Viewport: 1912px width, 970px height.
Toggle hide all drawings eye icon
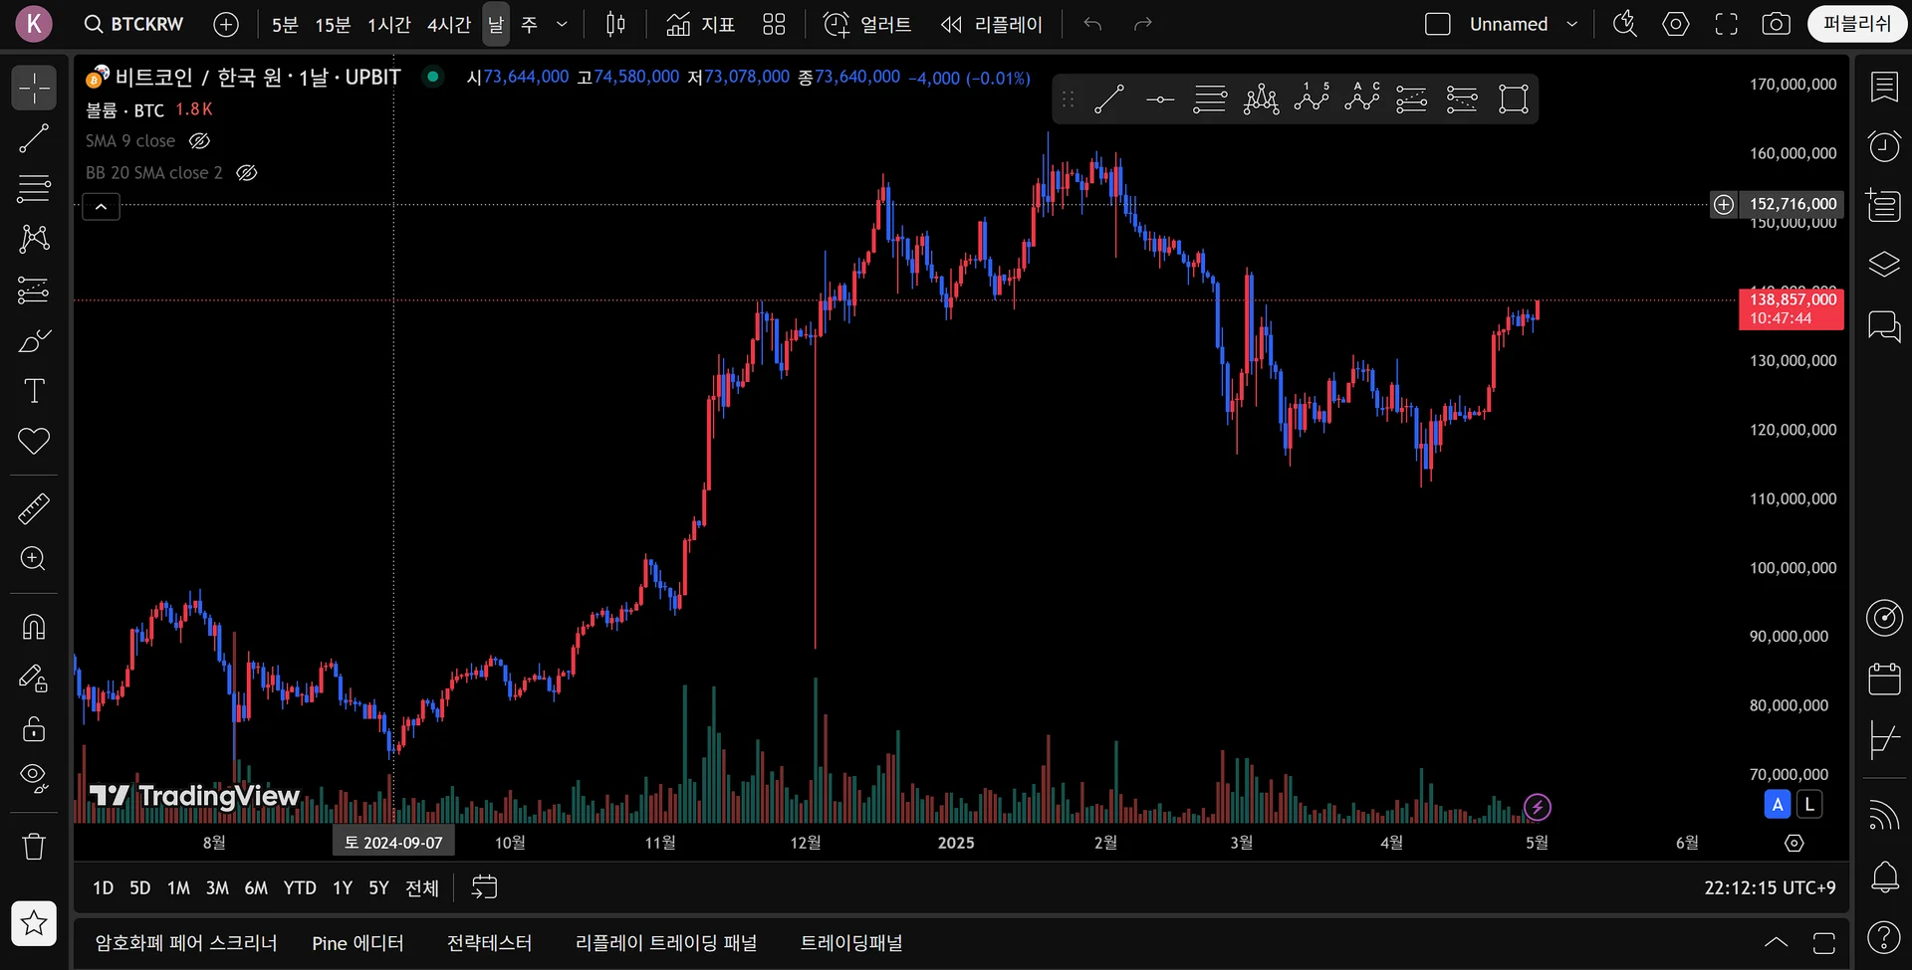coord(34,778)
